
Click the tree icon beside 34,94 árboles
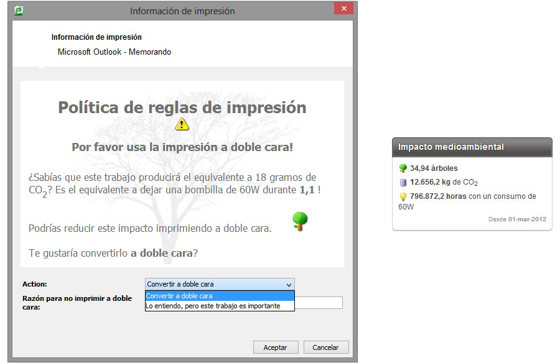[x=403, y=168]
